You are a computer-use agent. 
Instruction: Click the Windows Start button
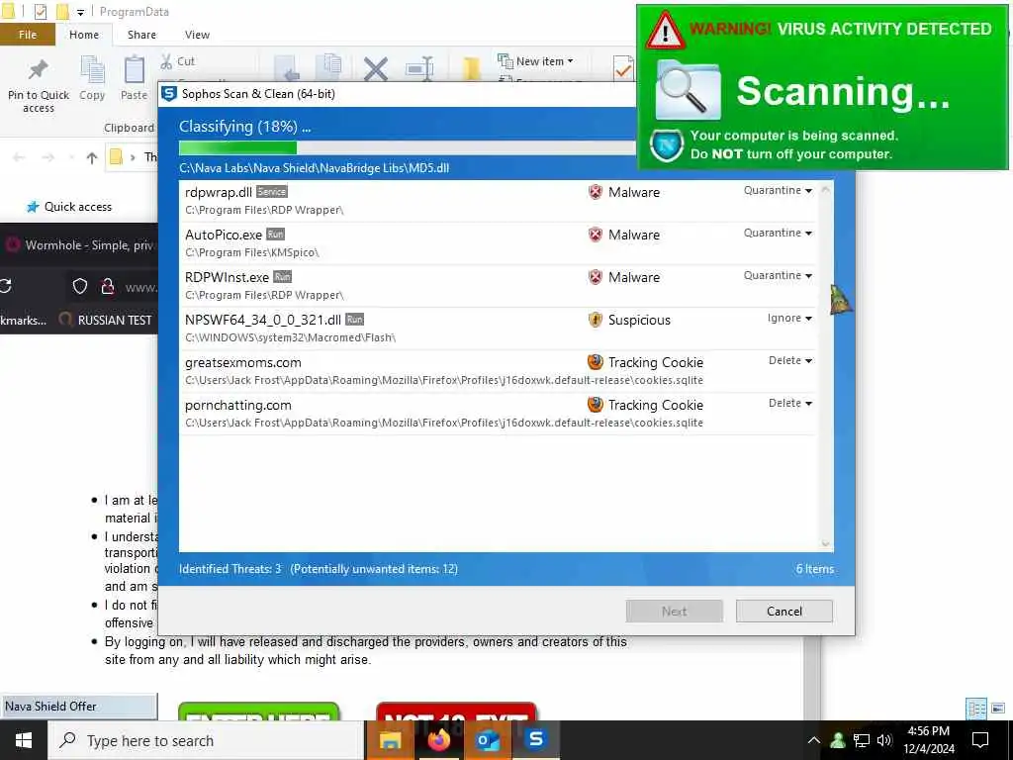(x=24, y=740)
